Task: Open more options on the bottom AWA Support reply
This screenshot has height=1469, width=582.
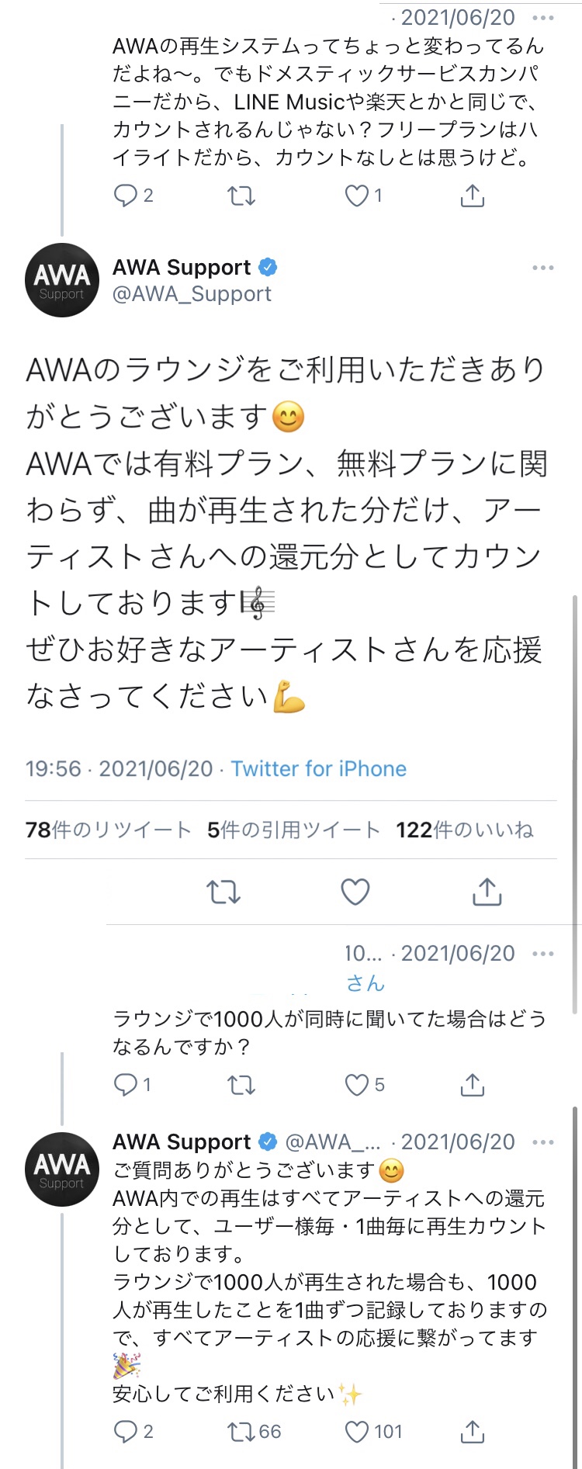Action: (543, 1142)
